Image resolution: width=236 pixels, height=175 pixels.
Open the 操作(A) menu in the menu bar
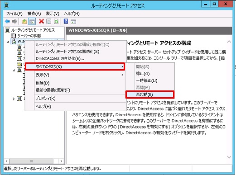pos(34,14)
